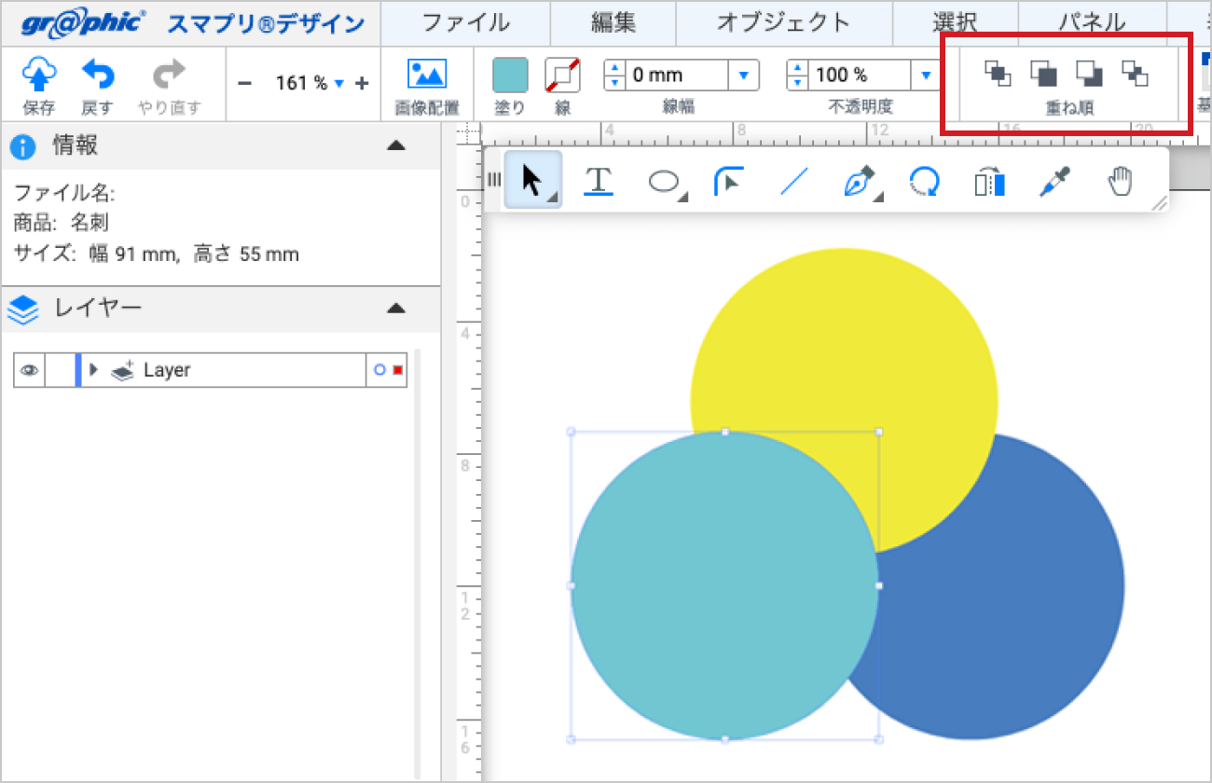Select the corner edit tool
Viewport: 1212px width, 783px height.
728,181
